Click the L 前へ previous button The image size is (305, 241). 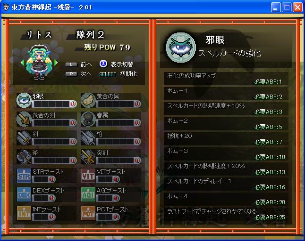pos(79,64)
